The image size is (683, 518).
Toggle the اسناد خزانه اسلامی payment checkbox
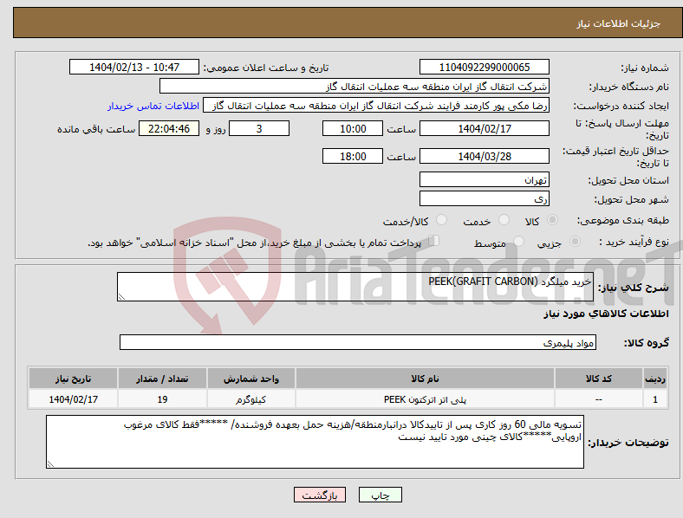tap(434, 241)
